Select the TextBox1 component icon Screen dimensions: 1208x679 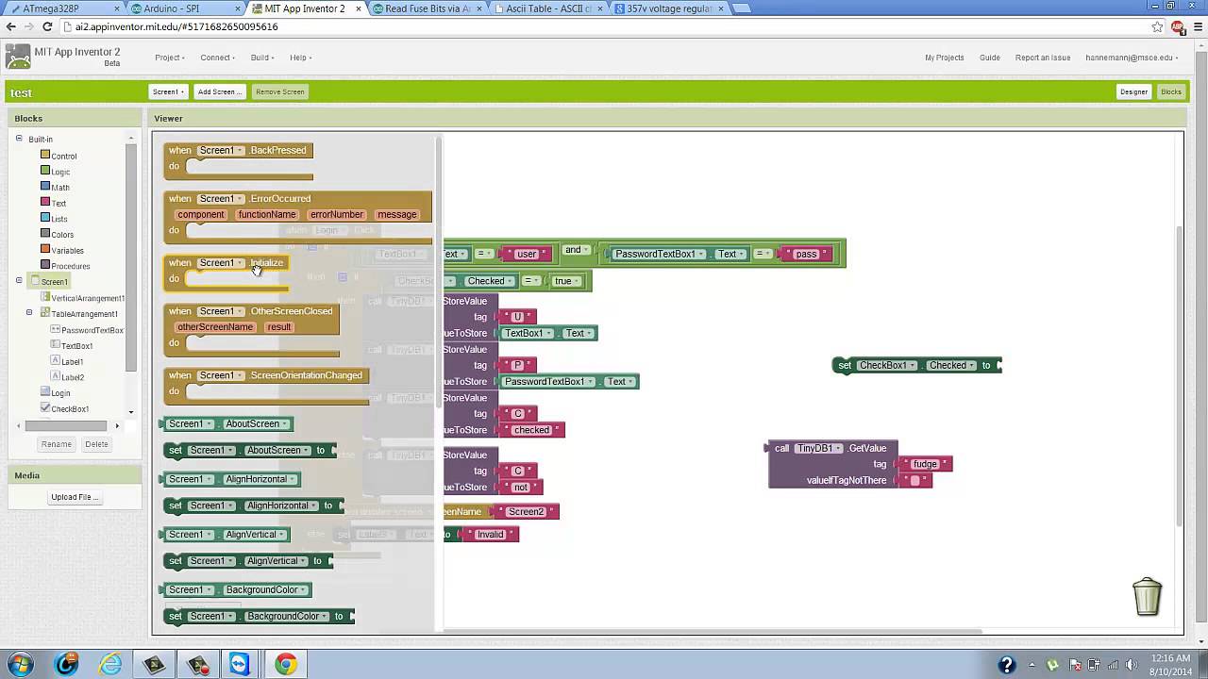pos(55,345)
